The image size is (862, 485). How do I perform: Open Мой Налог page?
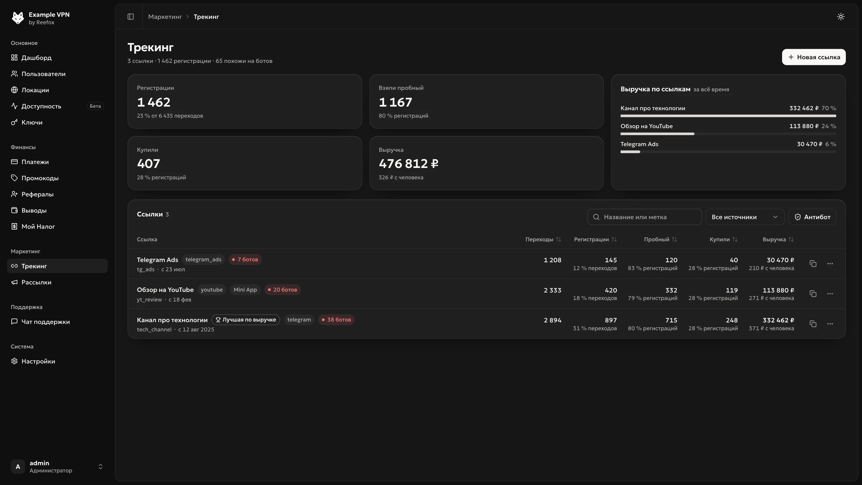[x=57, y=227]
